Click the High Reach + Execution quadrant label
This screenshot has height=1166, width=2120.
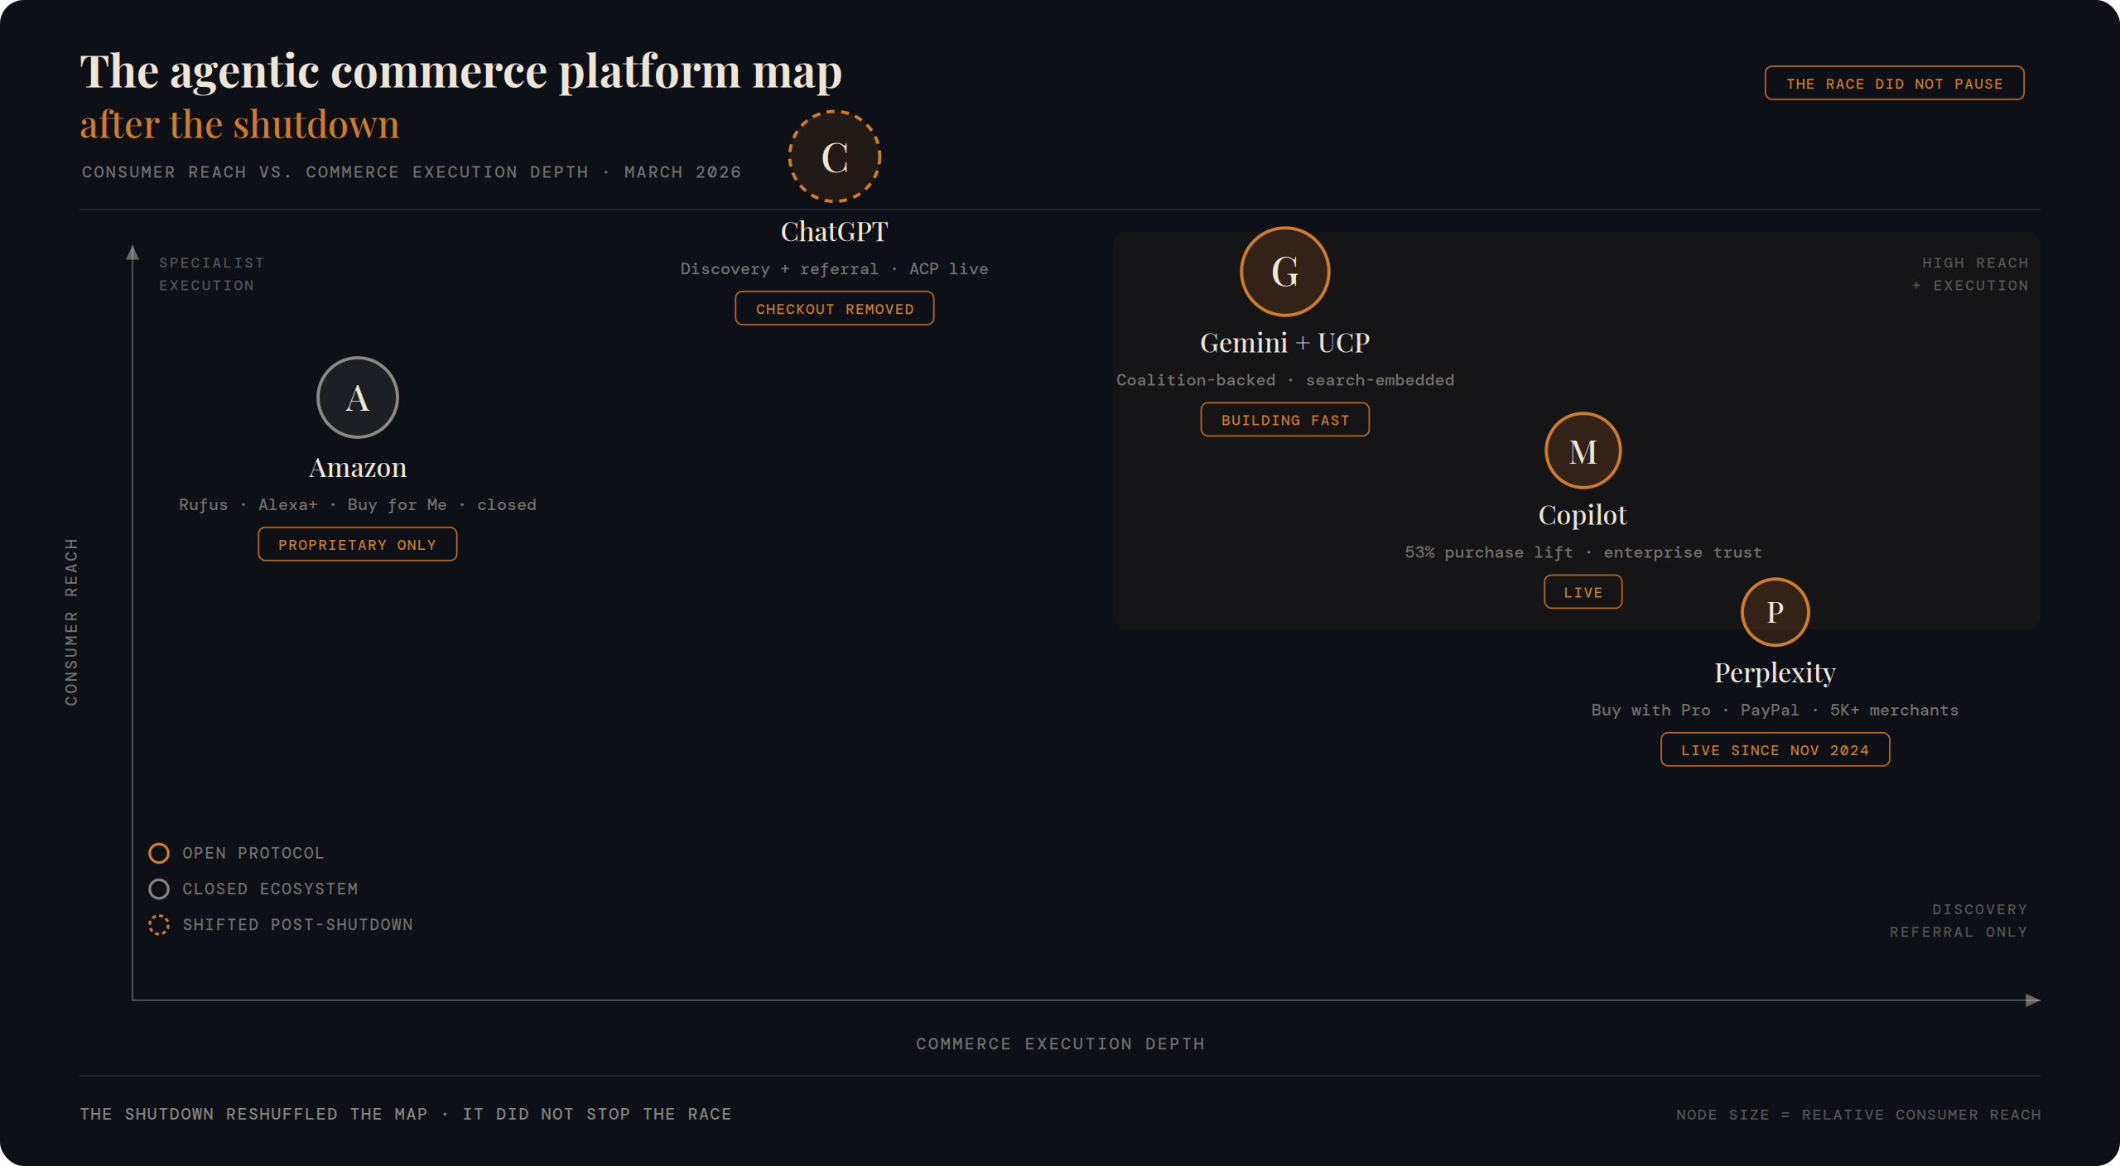coord(1970,274)
